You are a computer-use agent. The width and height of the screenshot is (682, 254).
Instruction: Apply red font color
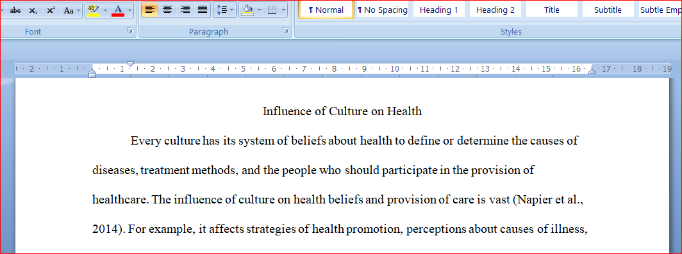tap(118, 10)
